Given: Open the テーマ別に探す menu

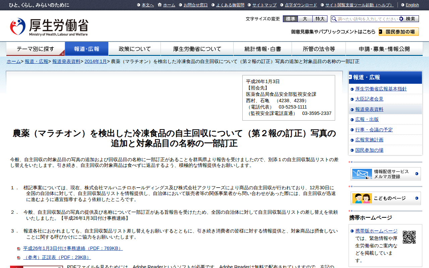Looking at the screenshot, I should click(36, 49).
